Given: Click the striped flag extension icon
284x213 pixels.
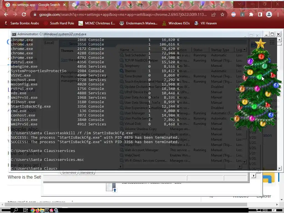Looking at the screenshot, I should pos(234,14).
